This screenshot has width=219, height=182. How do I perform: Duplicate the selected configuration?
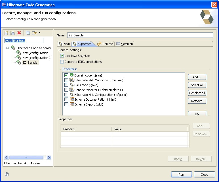pyautogui.click(x=12, y=33)
